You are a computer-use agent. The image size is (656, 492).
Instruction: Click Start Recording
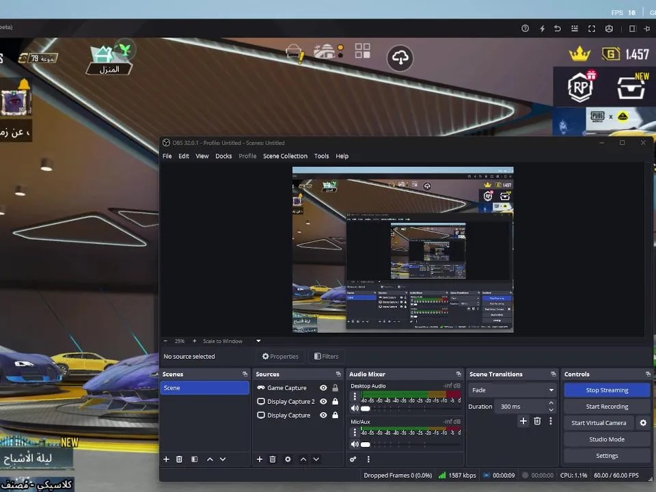(607, 406)
